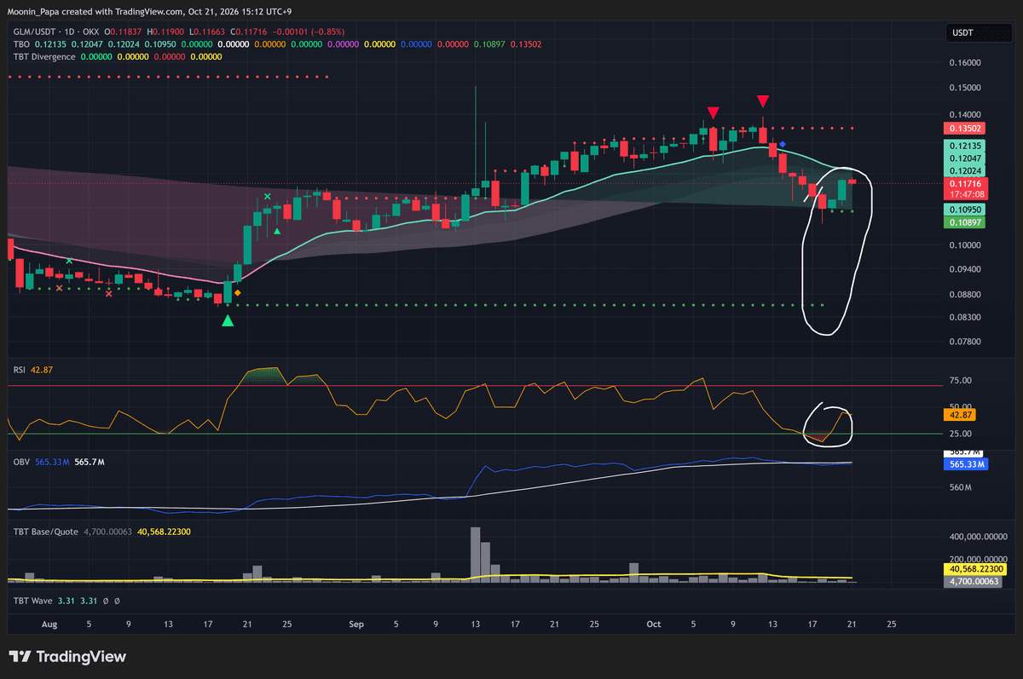Screen dimensions: 1023x679
Task: Click the first red down-triangle sell marker
Action: [x=713, y=112]
